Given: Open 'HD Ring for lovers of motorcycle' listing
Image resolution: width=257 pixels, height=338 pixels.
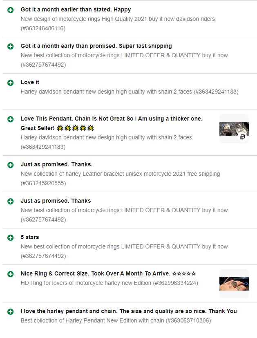Looking at the screenshot, I should [x=109, y=283].
